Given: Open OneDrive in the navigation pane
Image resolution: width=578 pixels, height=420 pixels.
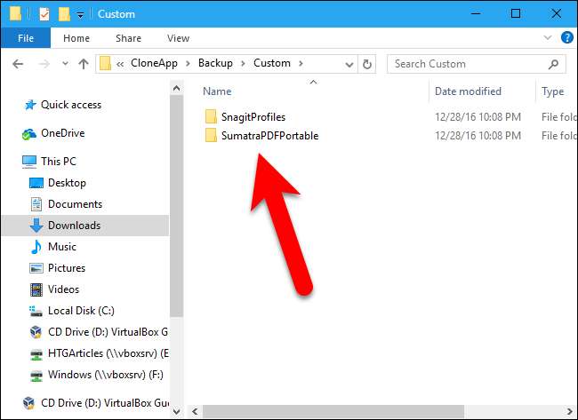Looking at the screenshot, I should click(62, 133).
